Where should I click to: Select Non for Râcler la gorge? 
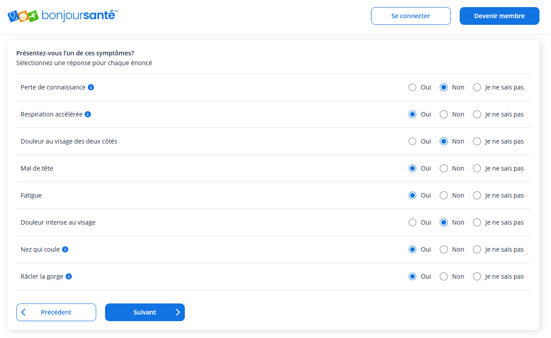(x=444, y=276)
